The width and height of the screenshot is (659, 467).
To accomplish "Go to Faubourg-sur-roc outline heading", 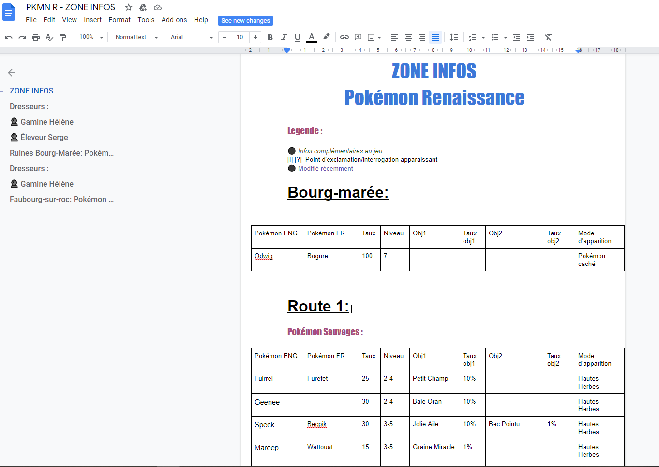I will tap(62, 199).
